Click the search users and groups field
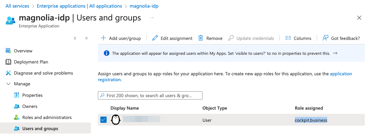The height and width of the screenshot is (136, 369). coord(150,95)
